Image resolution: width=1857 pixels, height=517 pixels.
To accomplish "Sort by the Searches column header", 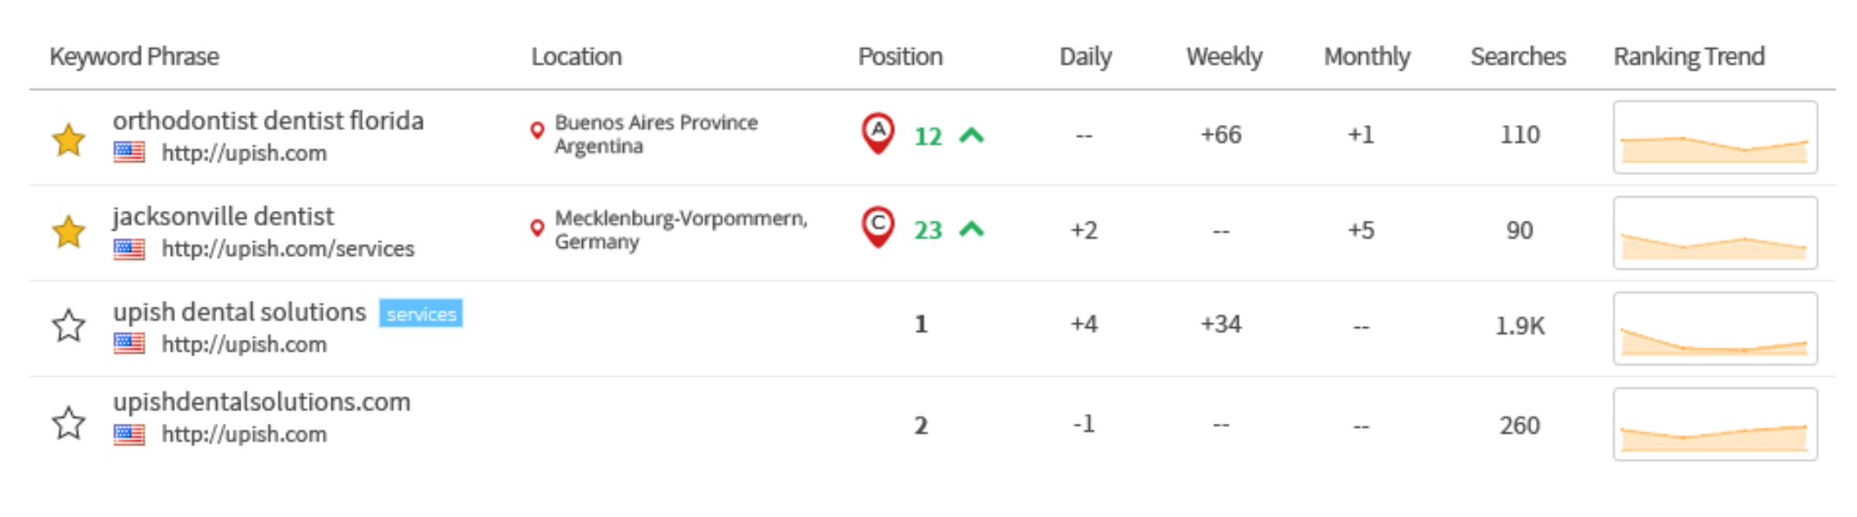I will 1517,56.
